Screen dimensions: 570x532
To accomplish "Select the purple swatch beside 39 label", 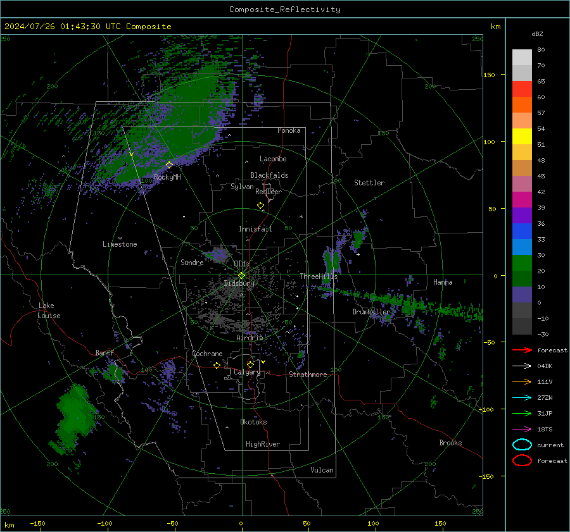I will (x=522, y=215).
